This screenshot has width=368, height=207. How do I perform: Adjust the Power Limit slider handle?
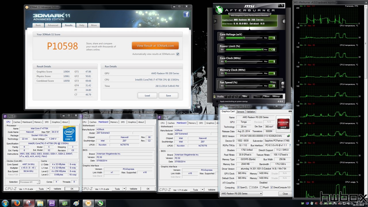point(262,49)
